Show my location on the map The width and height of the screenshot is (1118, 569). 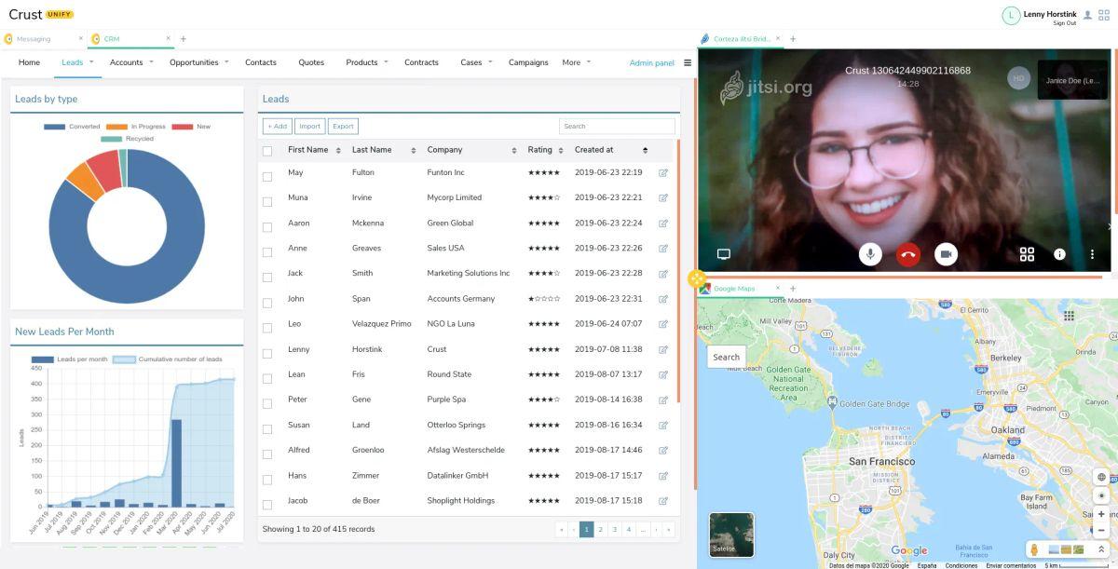[x=1101, y=495]
